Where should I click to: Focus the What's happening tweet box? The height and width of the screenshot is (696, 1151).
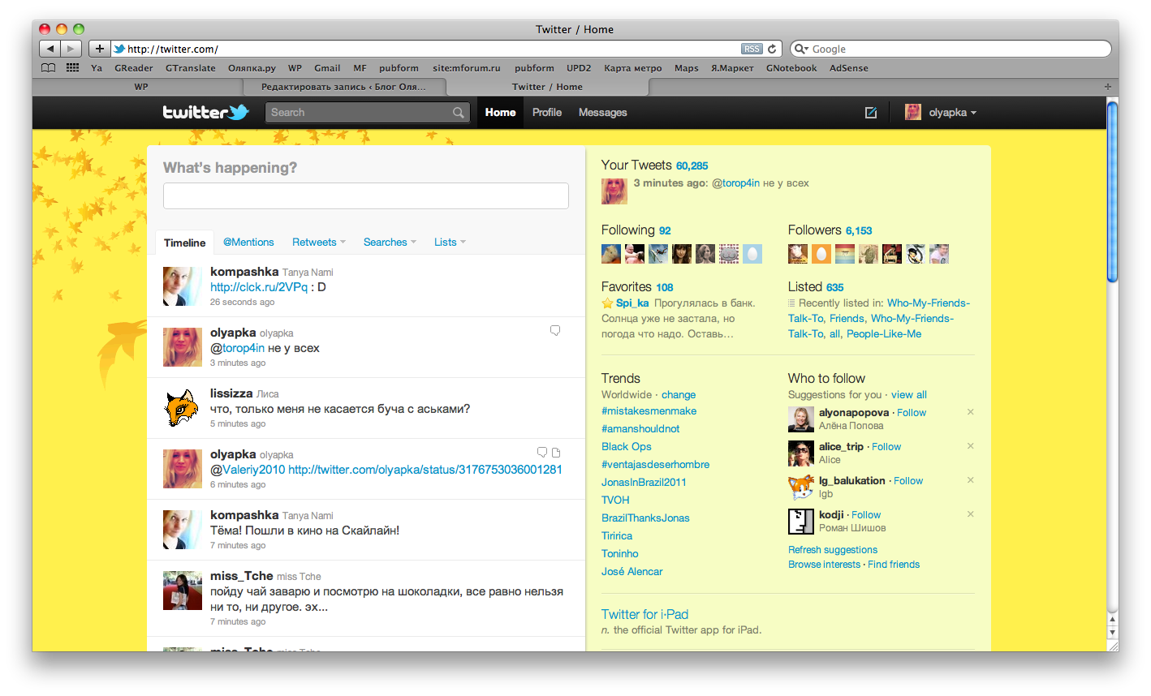(x=366, y=195)
